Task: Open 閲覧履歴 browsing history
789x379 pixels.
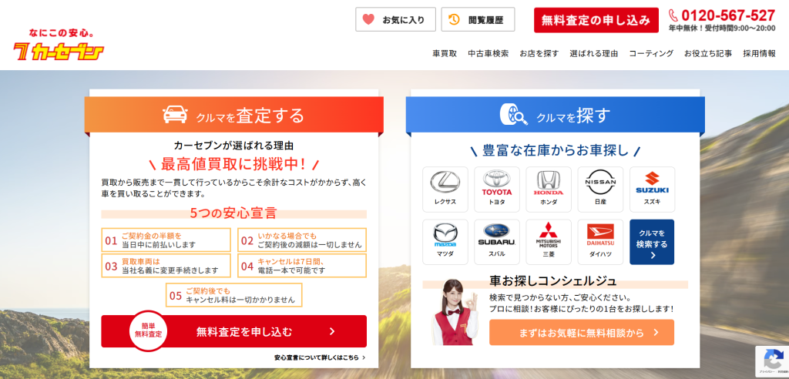Action: pos(478,20)
